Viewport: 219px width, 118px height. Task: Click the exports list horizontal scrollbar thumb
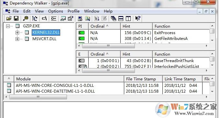[x=108, y=70]
